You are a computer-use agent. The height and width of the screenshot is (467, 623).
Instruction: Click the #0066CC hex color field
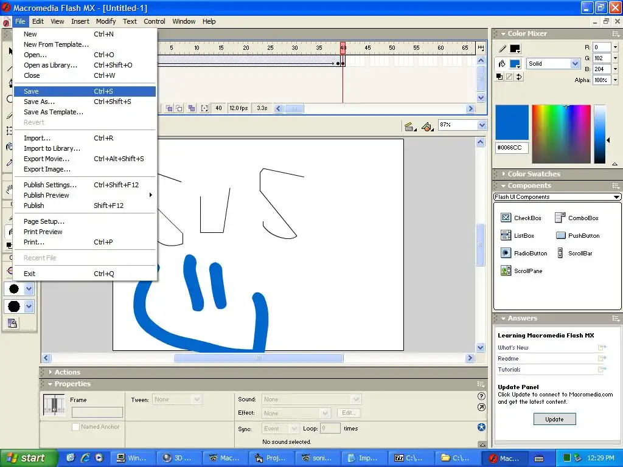(512, 148)
